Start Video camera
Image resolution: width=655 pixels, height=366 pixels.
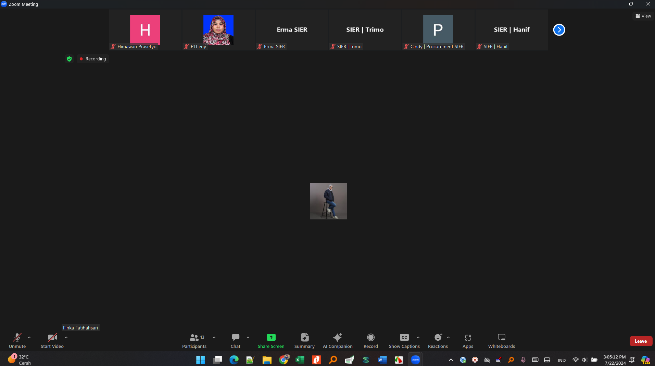click(52, 340)
